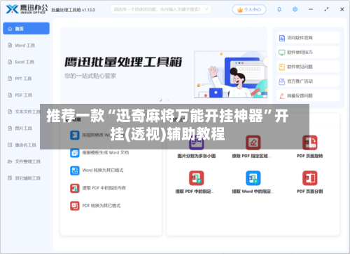Open the 首页 home page in sidebar
The width and height of the screenshot is (350, 254).
tap(26, 29)
